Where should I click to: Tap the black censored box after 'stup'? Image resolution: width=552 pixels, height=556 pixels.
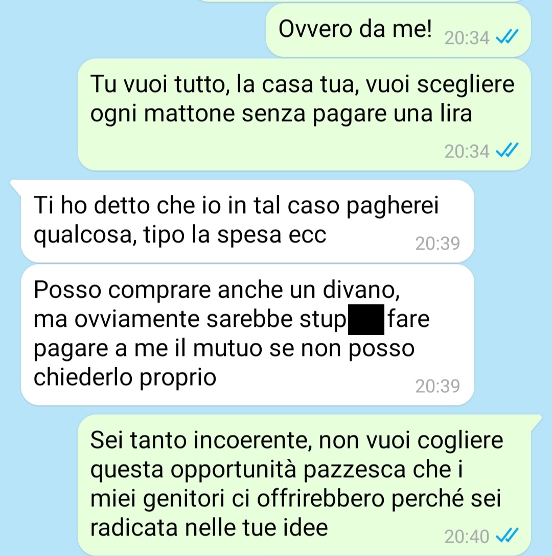point(366,320)
